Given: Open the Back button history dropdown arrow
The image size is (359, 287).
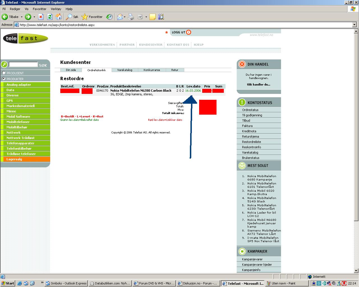Looking at the screenshot, I should tap(22, 17).
